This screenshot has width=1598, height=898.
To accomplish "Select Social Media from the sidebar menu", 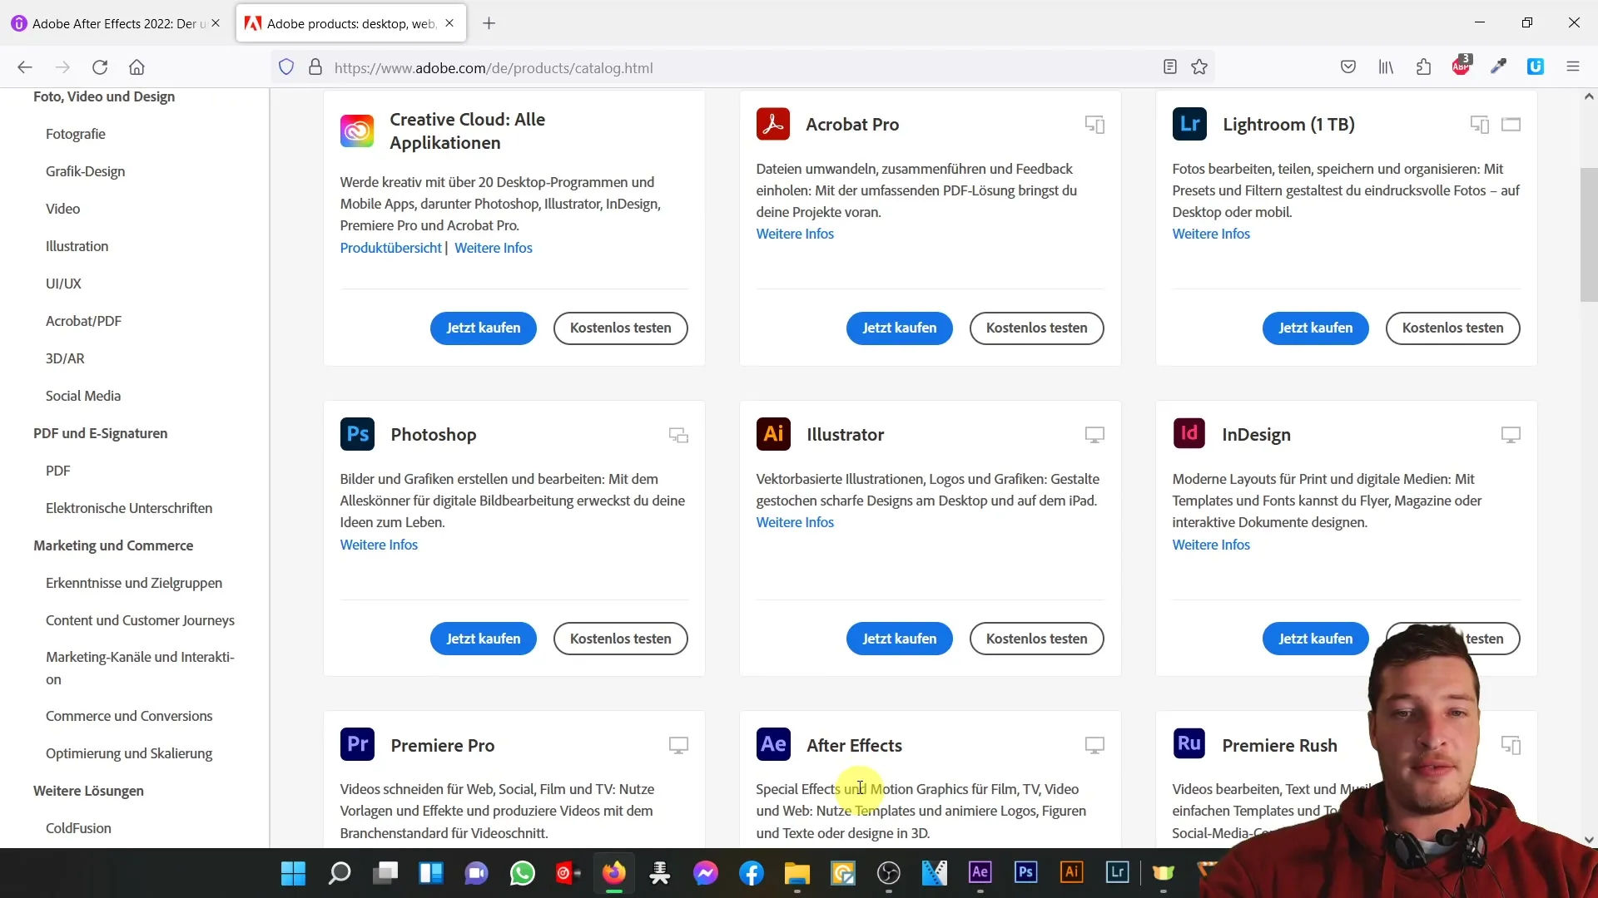I will [x=82, y=395].
